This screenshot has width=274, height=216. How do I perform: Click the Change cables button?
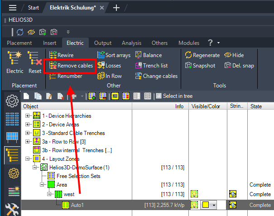(156, 76)
